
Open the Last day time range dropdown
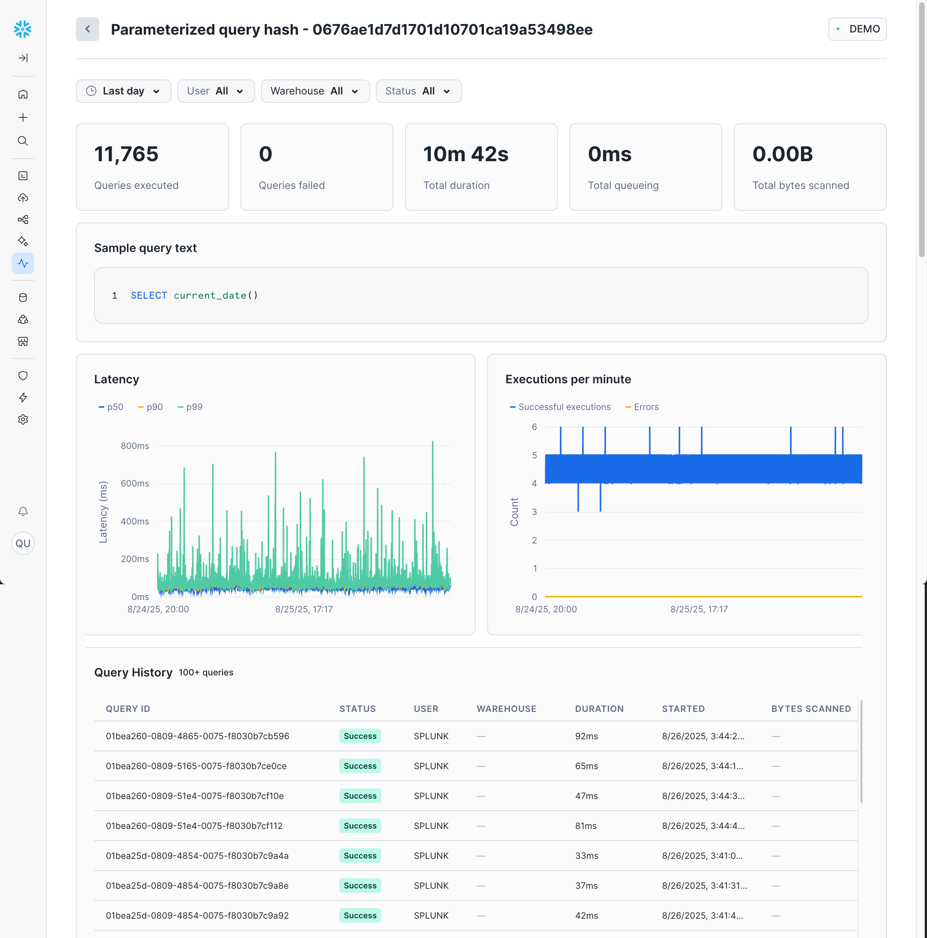(123, 91)
